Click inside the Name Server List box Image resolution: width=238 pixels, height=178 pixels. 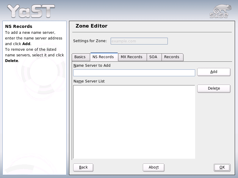(134, 122)
